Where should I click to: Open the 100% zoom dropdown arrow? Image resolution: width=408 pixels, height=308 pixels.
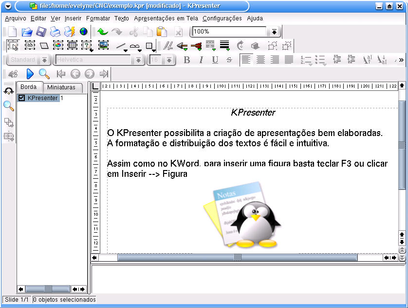[274, 32]
